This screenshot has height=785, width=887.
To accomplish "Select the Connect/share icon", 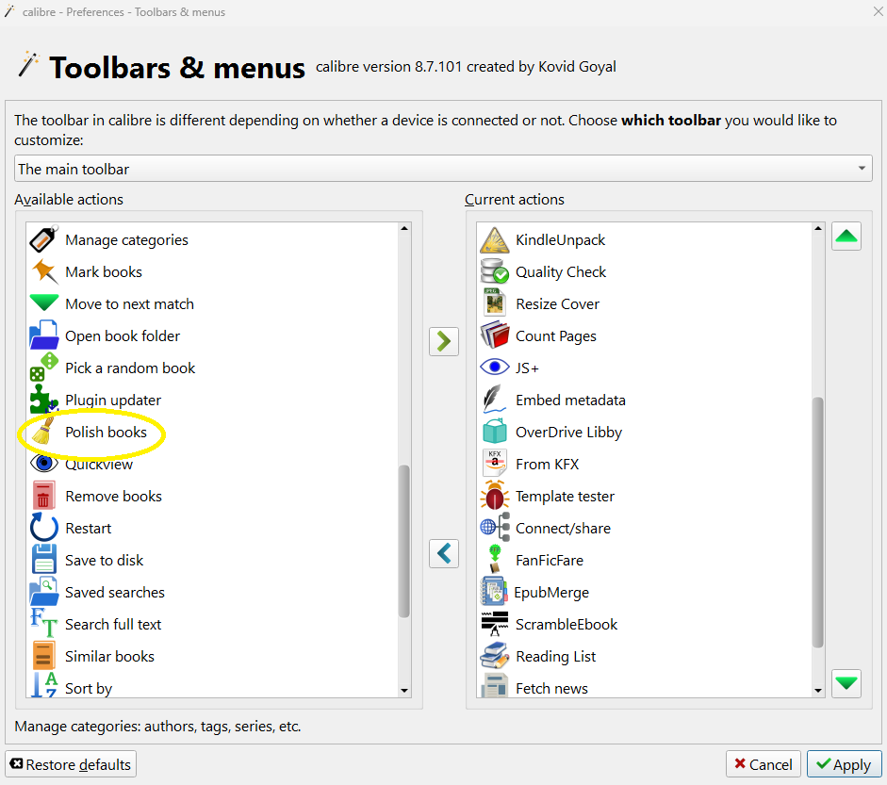I will point(495,529).
